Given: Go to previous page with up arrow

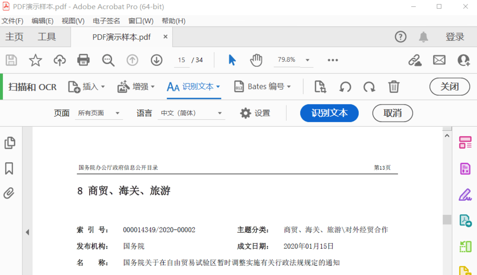Looking at the screenshot, I should (132, 60).
